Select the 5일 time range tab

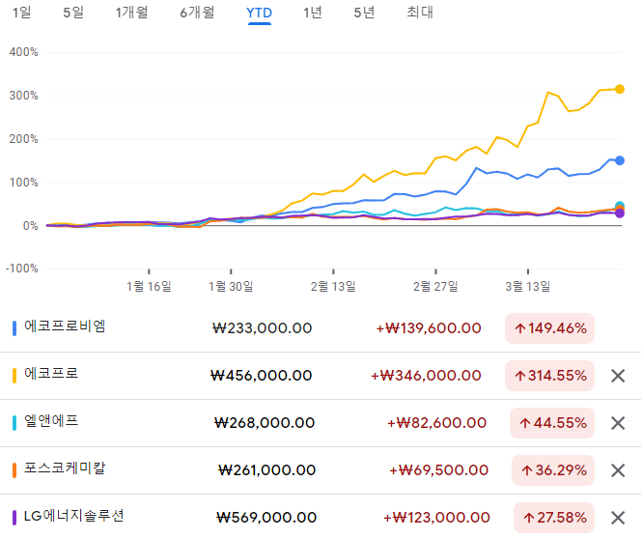[73, 13]
